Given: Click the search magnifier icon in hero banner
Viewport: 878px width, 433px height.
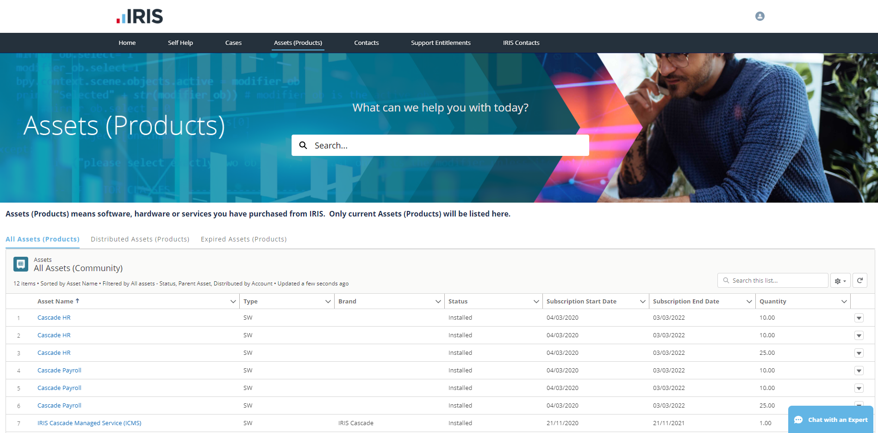Looking at the screenshot, I should [303, 145].
